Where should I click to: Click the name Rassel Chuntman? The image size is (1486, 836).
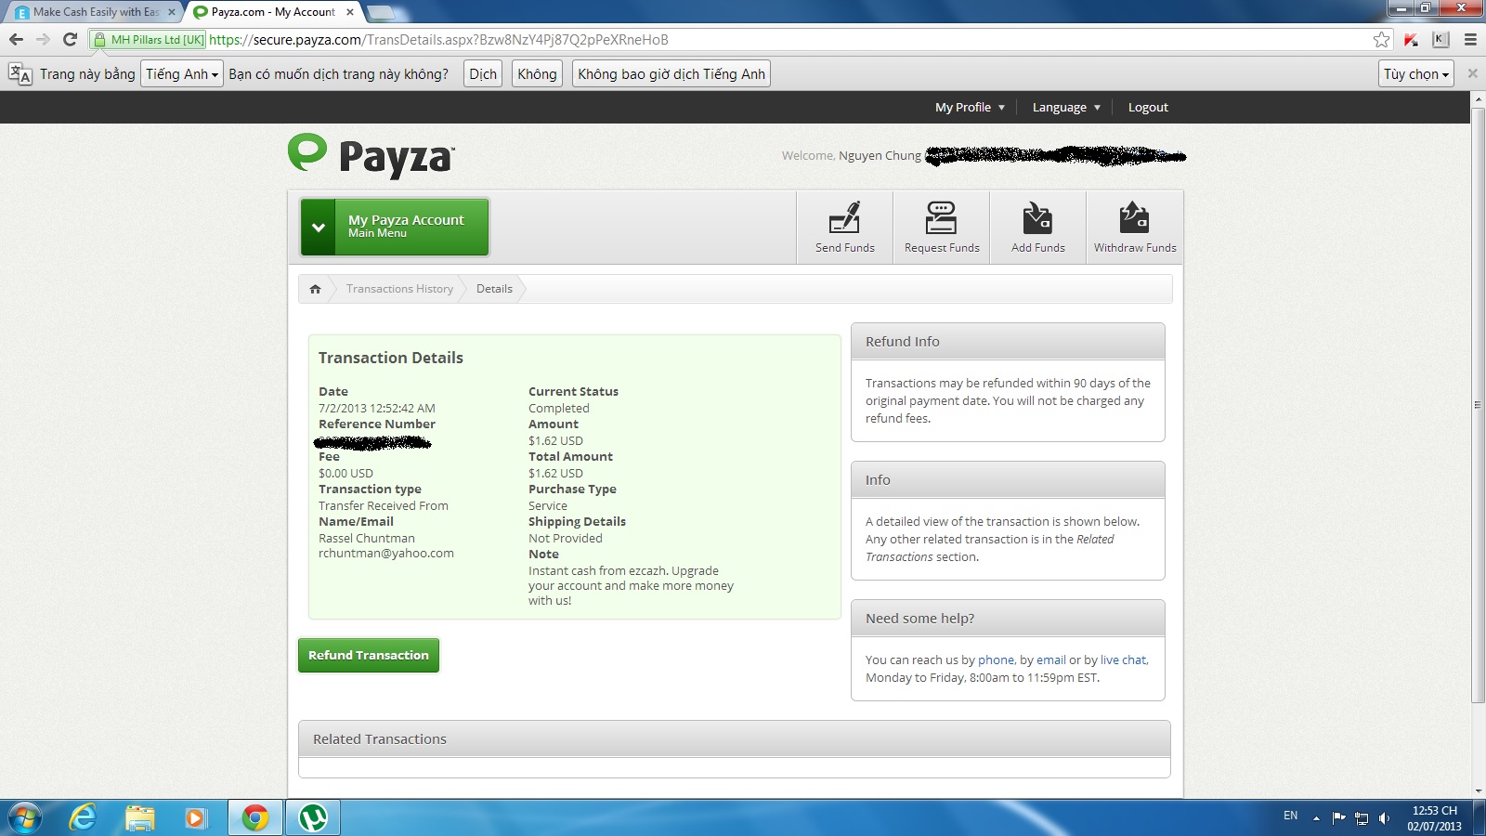click(367, 539)
